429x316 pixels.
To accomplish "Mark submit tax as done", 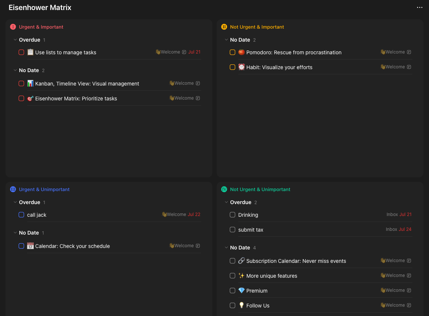I will 233,230.
